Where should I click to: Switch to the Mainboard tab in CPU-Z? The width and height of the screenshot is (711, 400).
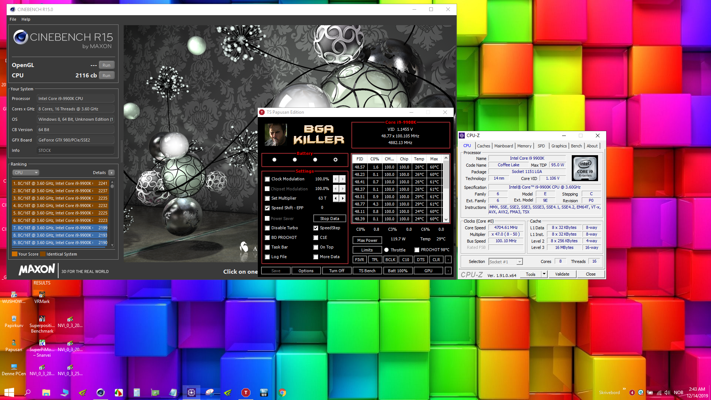coord(504,146)
